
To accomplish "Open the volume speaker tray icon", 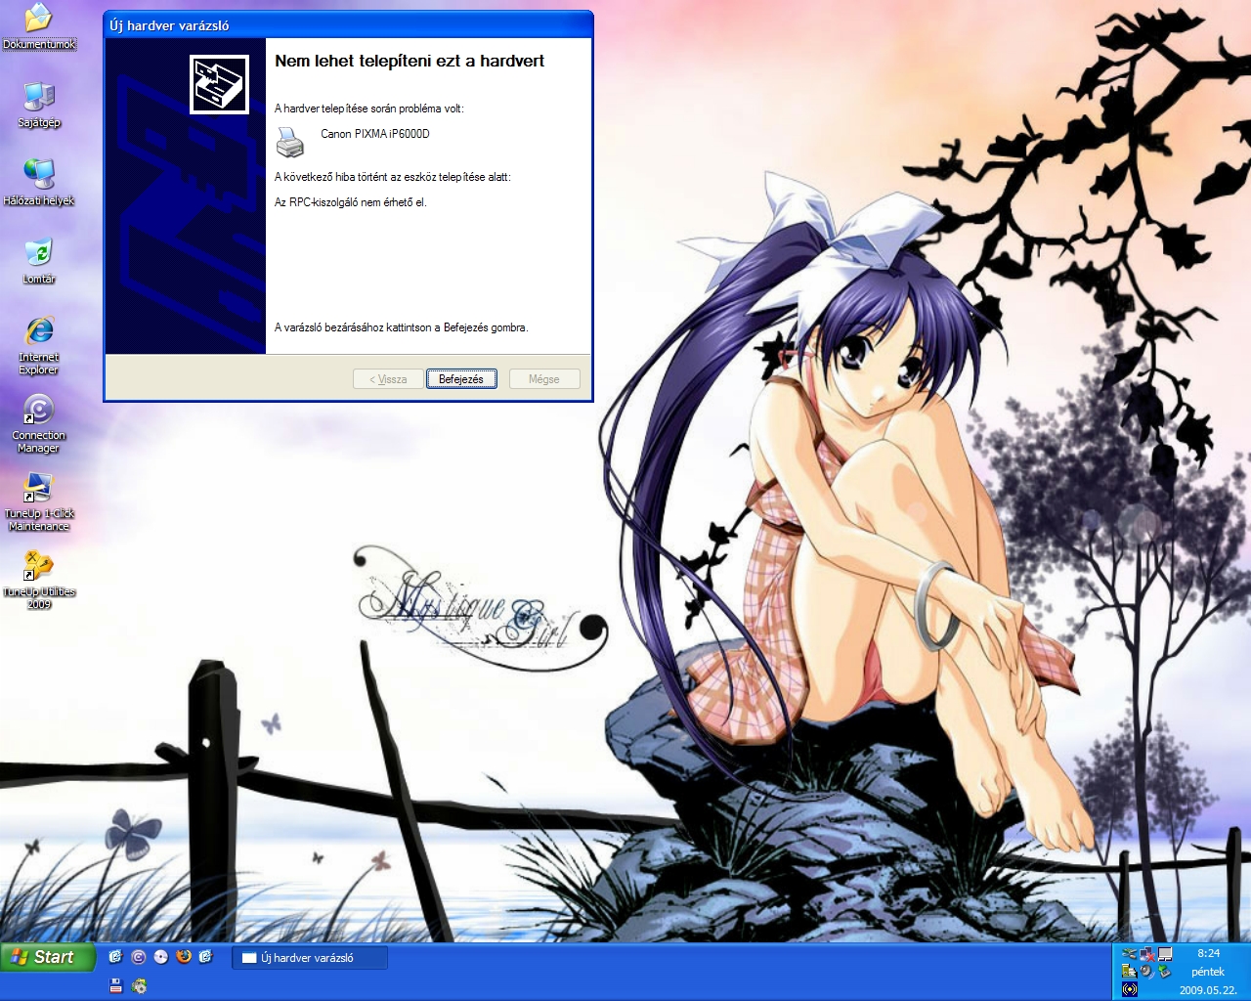I will pos(1146,972).
